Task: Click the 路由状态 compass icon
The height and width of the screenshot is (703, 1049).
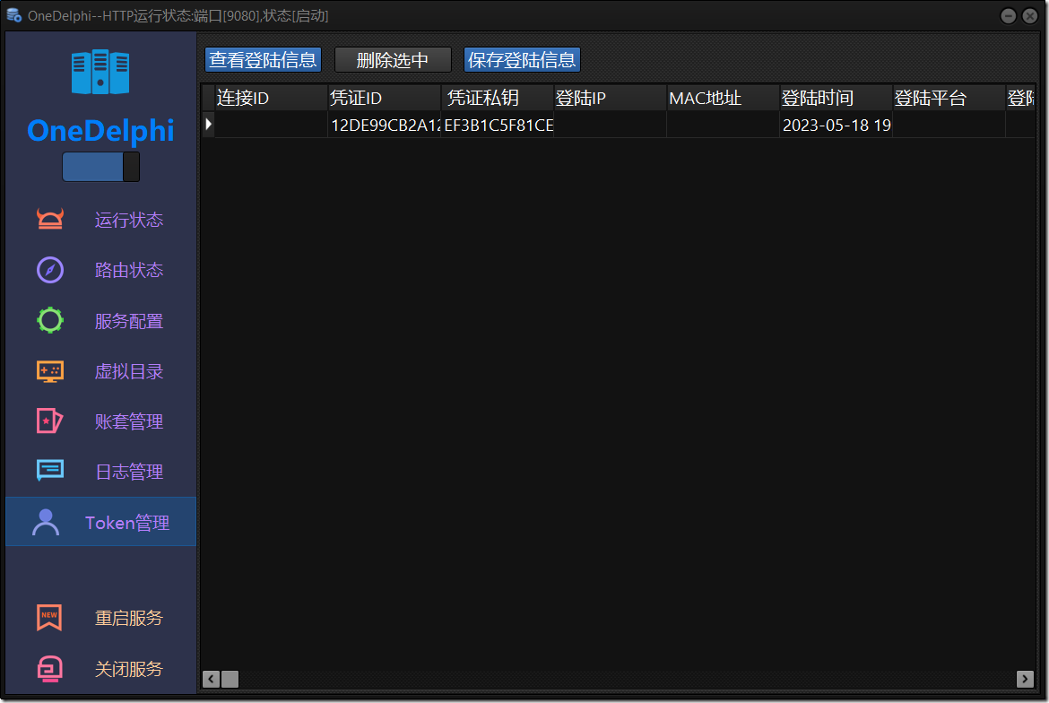Action: pyautogui.click(x=50, y=270)
